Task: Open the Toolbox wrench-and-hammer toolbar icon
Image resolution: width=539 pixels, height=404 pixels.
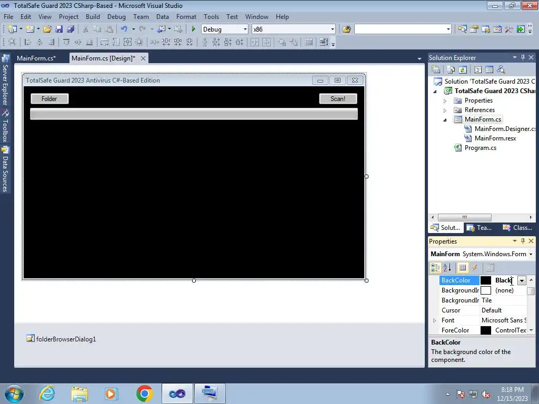Action: (x=509, y=29)
